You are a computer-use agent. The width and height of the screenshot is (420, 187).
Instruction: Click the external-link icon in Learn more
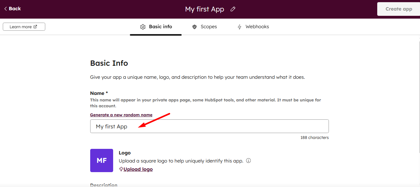click(x=35, y=26)
